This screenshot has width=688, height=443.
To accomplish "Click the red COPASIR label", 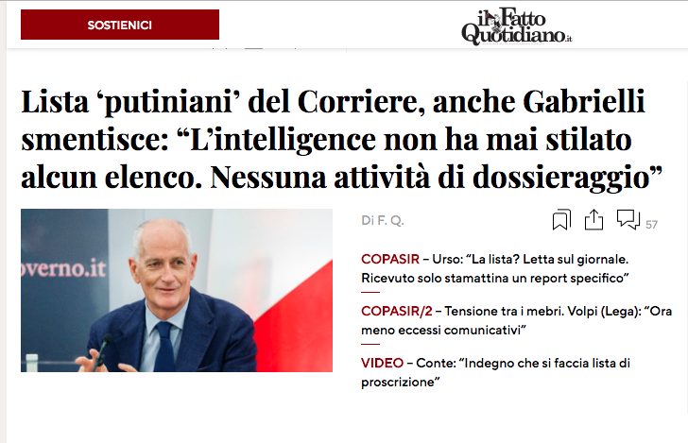I will pyautogui.click(x=390, y=259).
